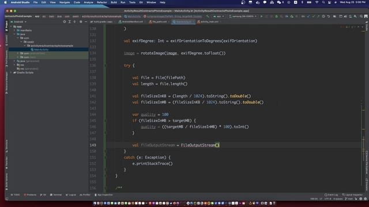Click the Search Everywhere magnifier icon

(361, 17)
